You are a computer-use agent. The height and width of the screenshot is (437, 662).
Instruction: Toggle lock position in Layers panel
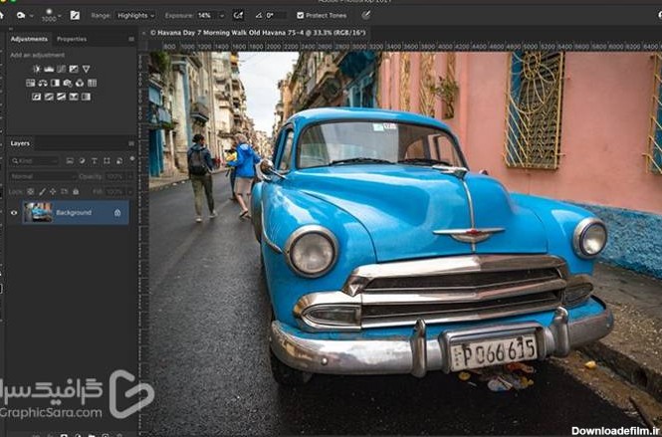tap(53, 192)
